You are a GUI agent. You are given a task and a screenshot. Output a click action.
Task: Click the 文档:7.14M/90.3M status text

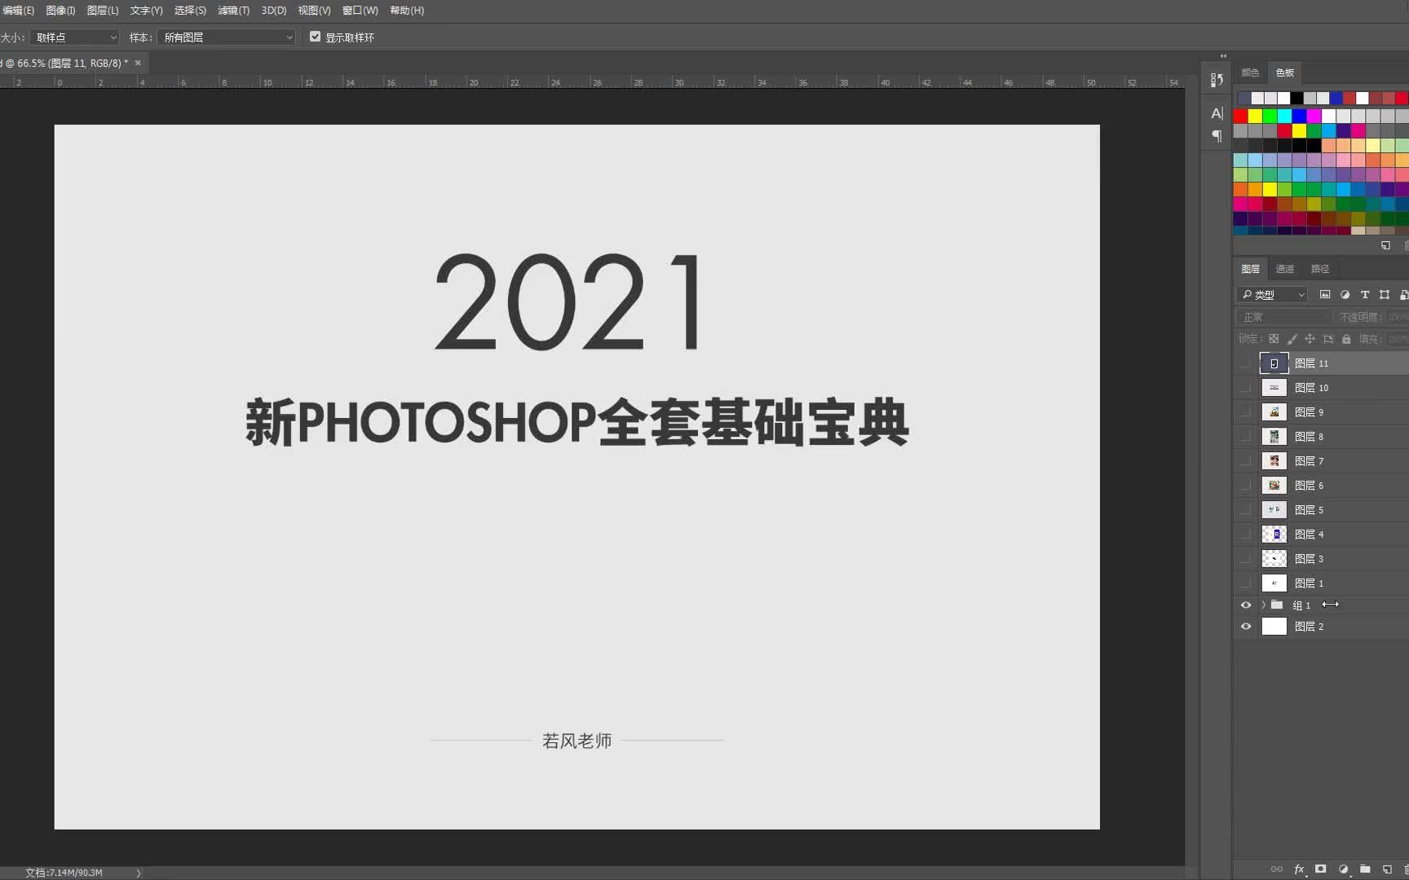(64, 873)
